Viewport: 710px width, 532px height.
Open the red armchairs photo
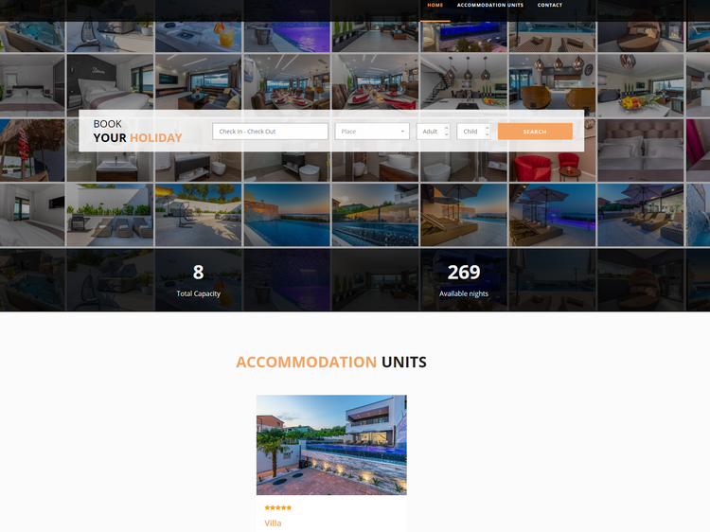(553, 167)
